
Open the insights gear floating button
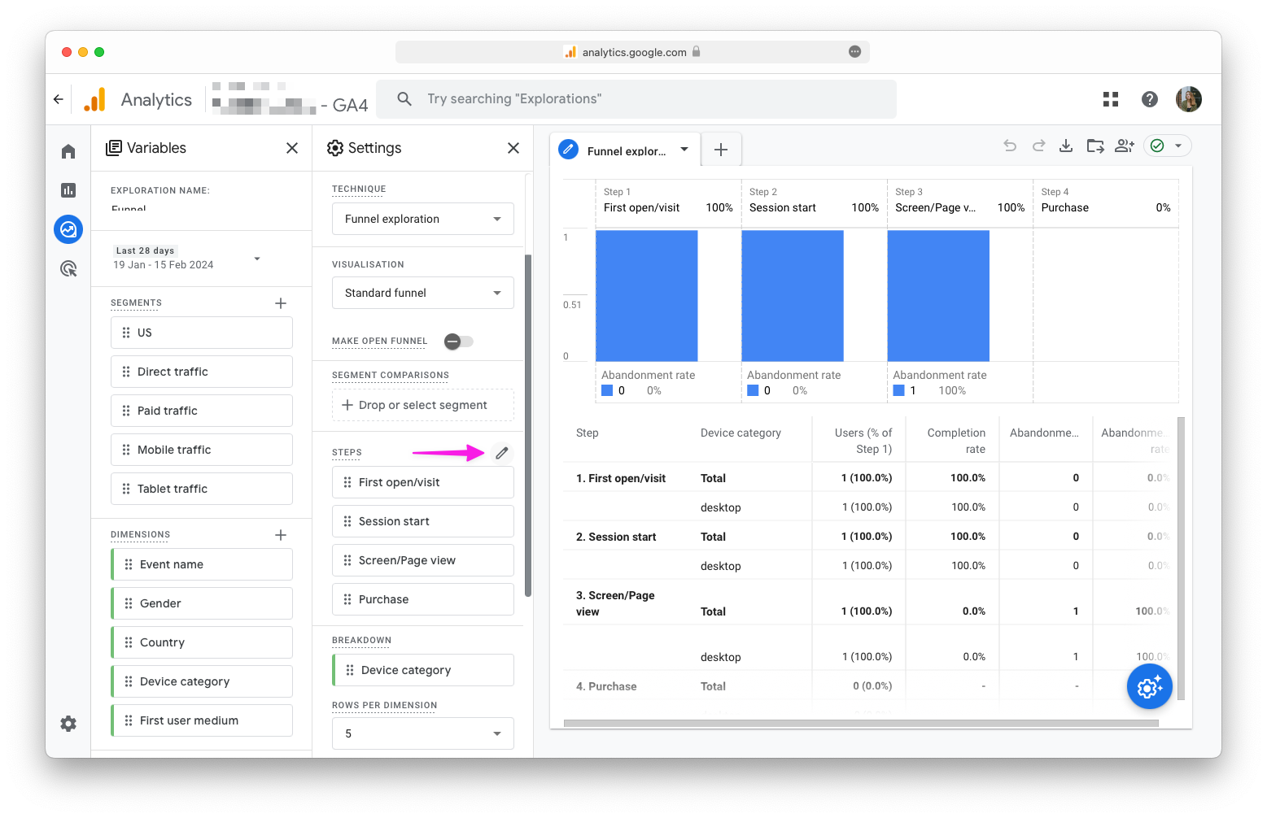[x=1149, y=687]
